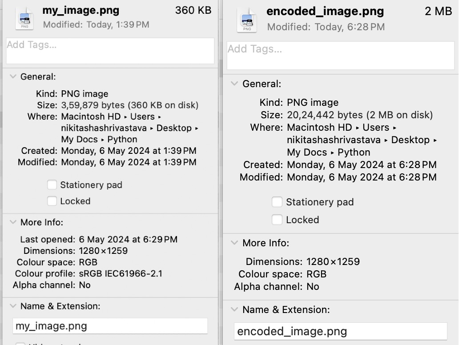
Task: Select the filename field showing encoded_image.png
Action: [x=340, y=331]
